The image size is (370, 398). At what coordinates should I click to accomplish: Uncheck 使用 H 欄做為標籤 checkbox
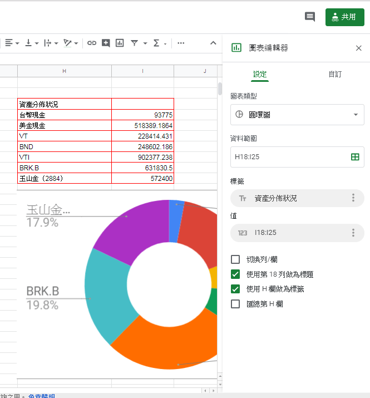coord(235,289)
